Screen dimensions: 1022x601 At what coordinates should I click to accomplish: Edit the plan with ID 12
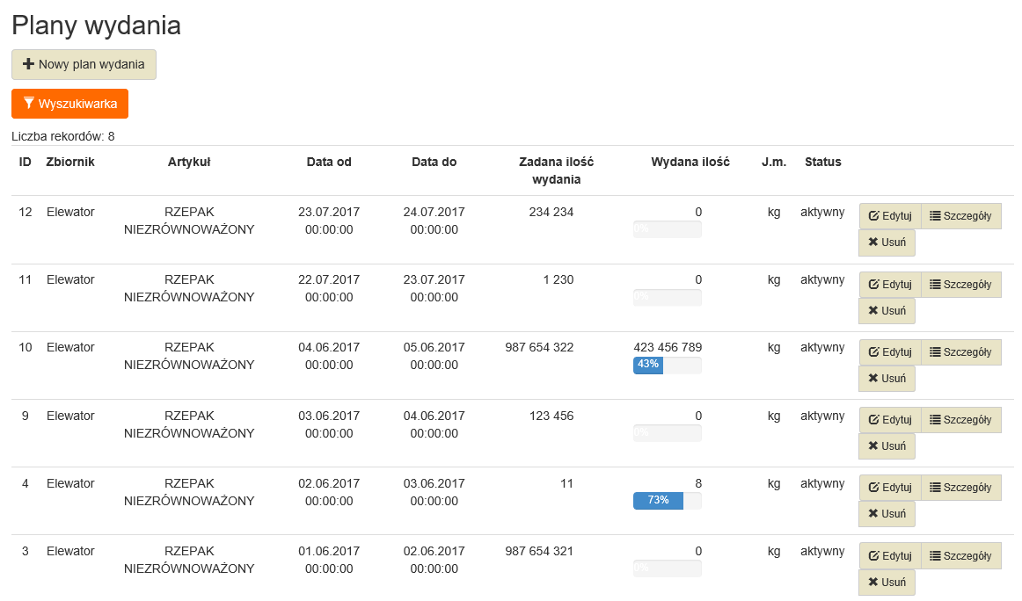pos(889,216)
